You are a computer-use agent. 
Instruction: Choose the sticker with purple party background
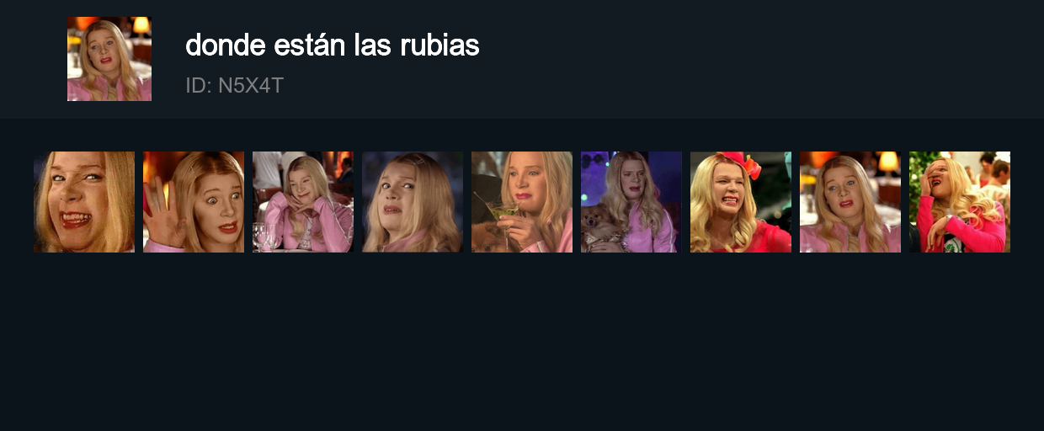pyautogui.click(x=631, y=202)
